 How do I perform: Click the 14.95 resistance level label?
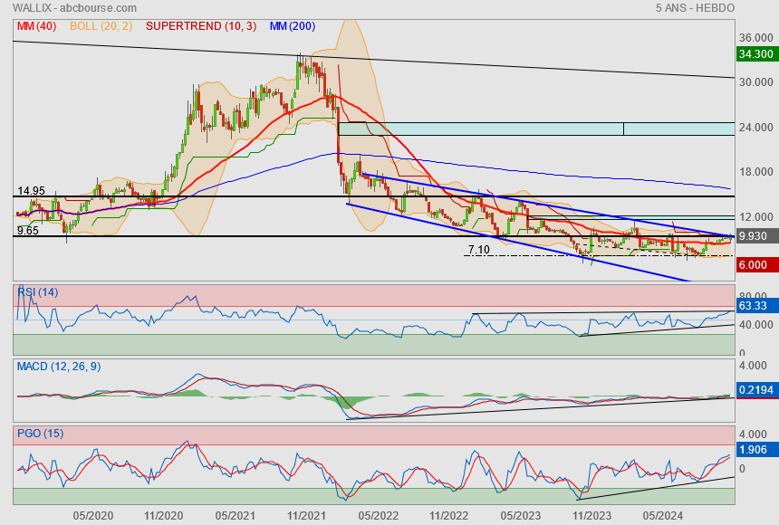tap(32, 191)
